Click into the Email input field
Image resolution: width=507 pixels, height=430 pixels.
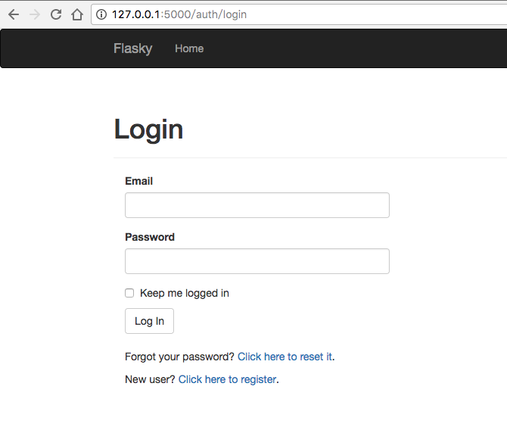coord(257,205)
